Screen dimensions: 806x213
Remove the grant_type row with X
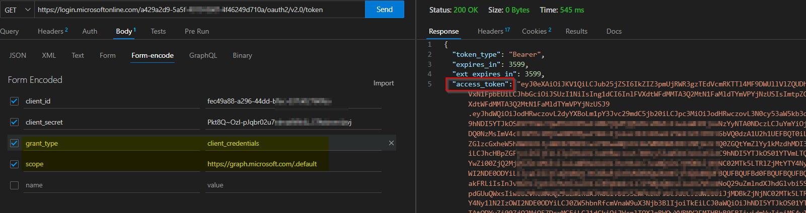click(x=391, y=143)
